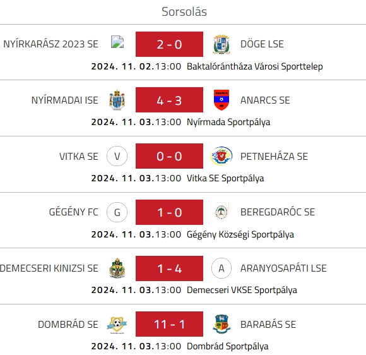This screenshot has width=366, height=355.
Task: Click the Nyírmadai ISE team crest
Action: pos(117,100)
